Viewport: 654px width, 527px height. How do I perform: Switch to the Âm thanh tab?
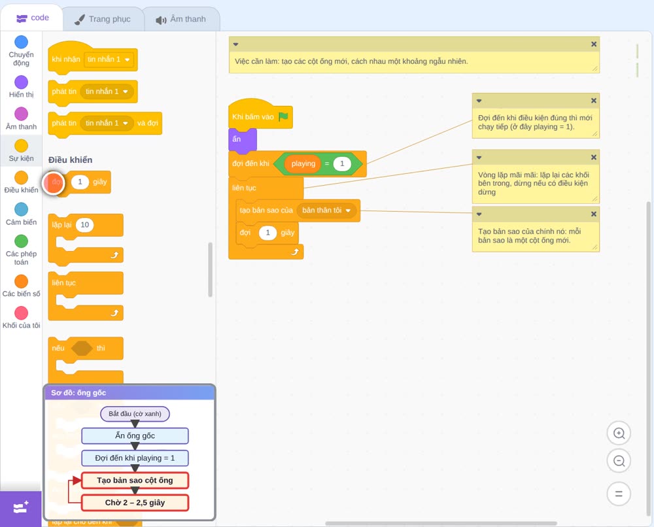[x=181, y=19]
